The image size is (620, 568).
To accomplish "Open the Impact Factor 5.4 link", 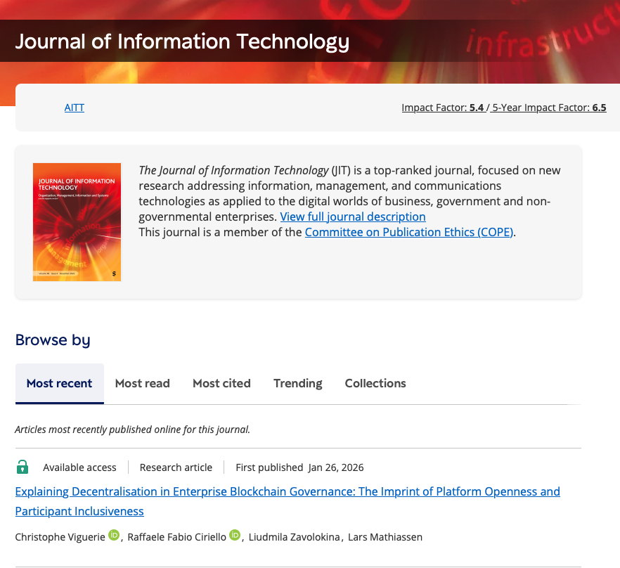I will coord(441,108).
